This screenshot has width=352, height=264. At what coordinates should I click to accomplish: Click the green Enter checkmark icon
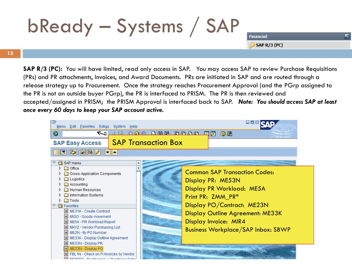pyautogui.click(x=56, y=134)
